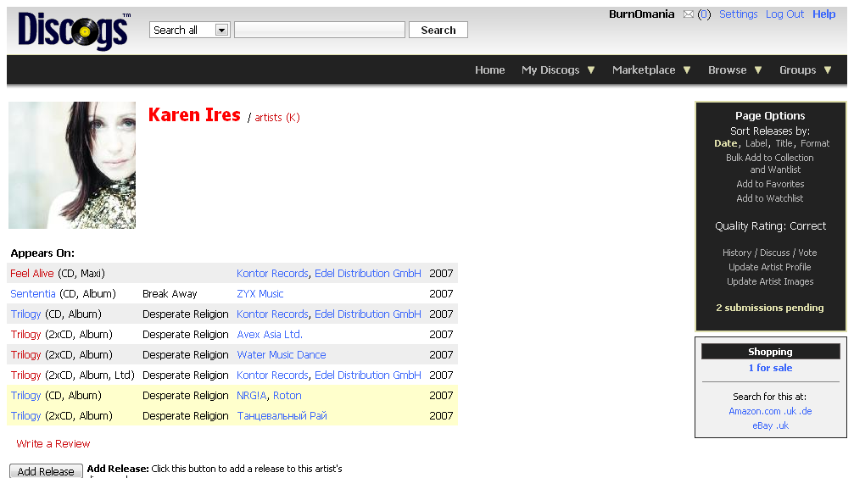The image size is (854, 478).
Task: Open Discuss in Page Options
Action: tap(774, 253)
